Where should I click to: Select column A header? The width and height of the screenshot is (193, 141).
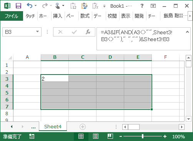click(x=27, y=57)
